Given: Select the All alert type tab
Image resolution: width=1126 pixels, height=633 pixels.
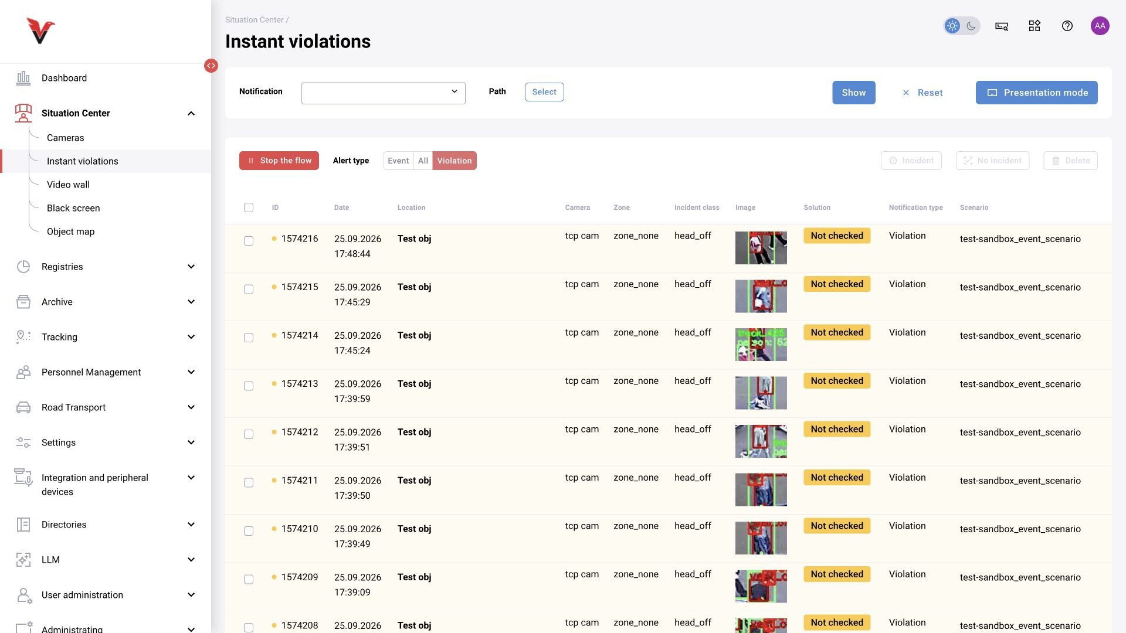Looking at the screenshot, I should tap(423, 161).
